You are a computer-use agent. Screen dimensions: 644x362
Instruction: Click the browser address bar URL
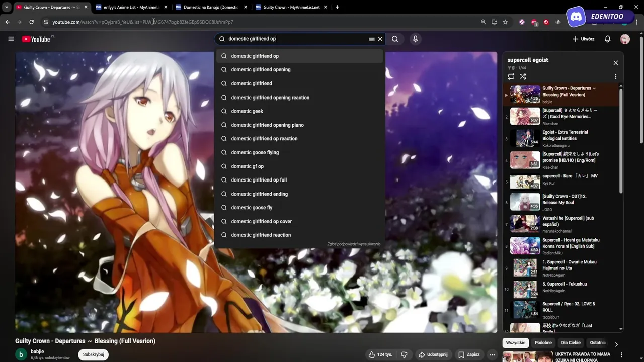click(143, 22)
